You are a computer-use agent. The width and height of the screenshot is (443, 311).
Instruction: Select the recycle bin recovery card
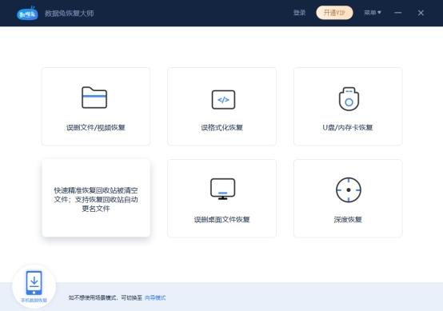point(96,198)
